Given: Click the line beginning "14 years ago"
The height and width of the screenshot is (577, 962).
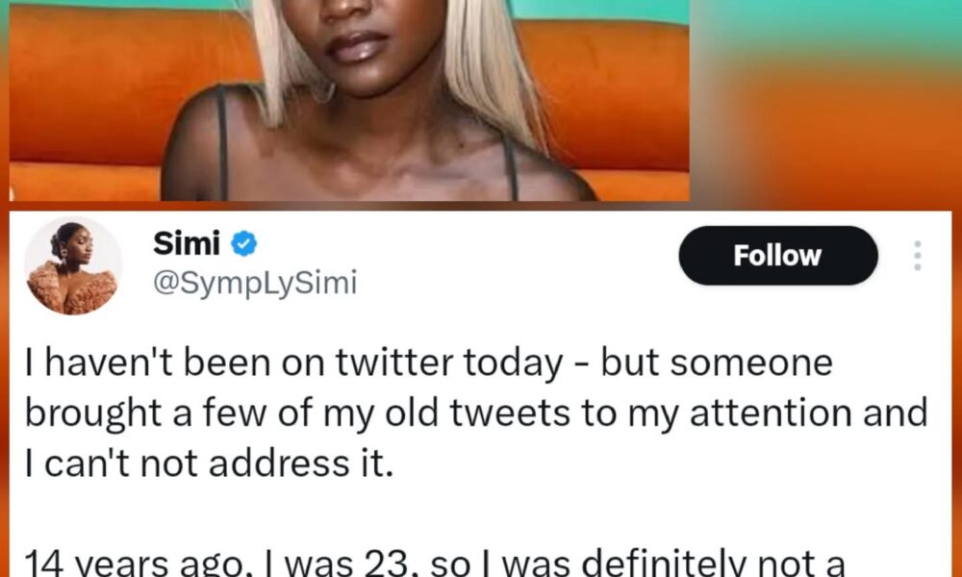Looking at the screenshot, I should tap(435, 564).
